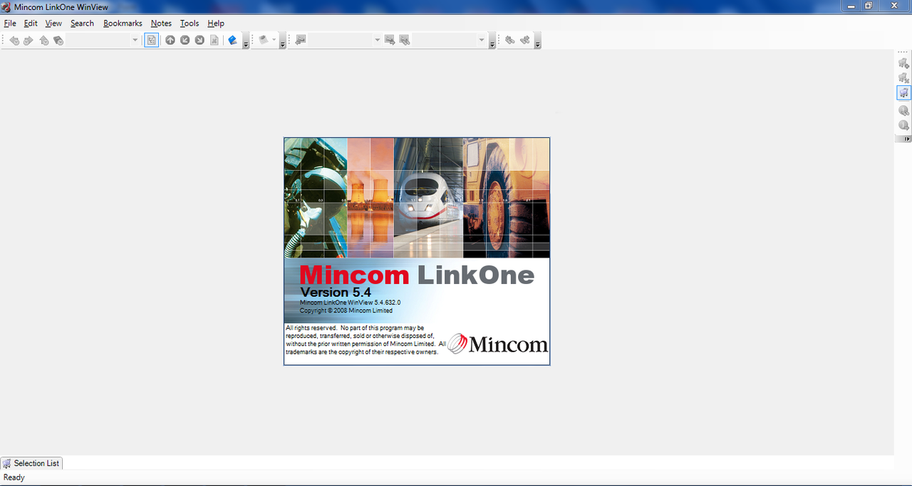Click the lower info circle sidebar icon
This screenshot has height=486, width=912.
[x=903, y=125]
